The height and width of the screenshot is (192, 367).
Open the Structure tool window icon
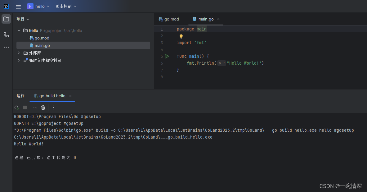[6, 35]
